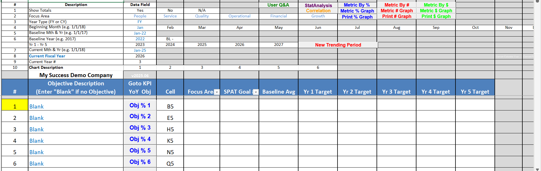This screenshot has width=541, height=171.
Task: Select the No option for Show Totals
Action: 170,10
